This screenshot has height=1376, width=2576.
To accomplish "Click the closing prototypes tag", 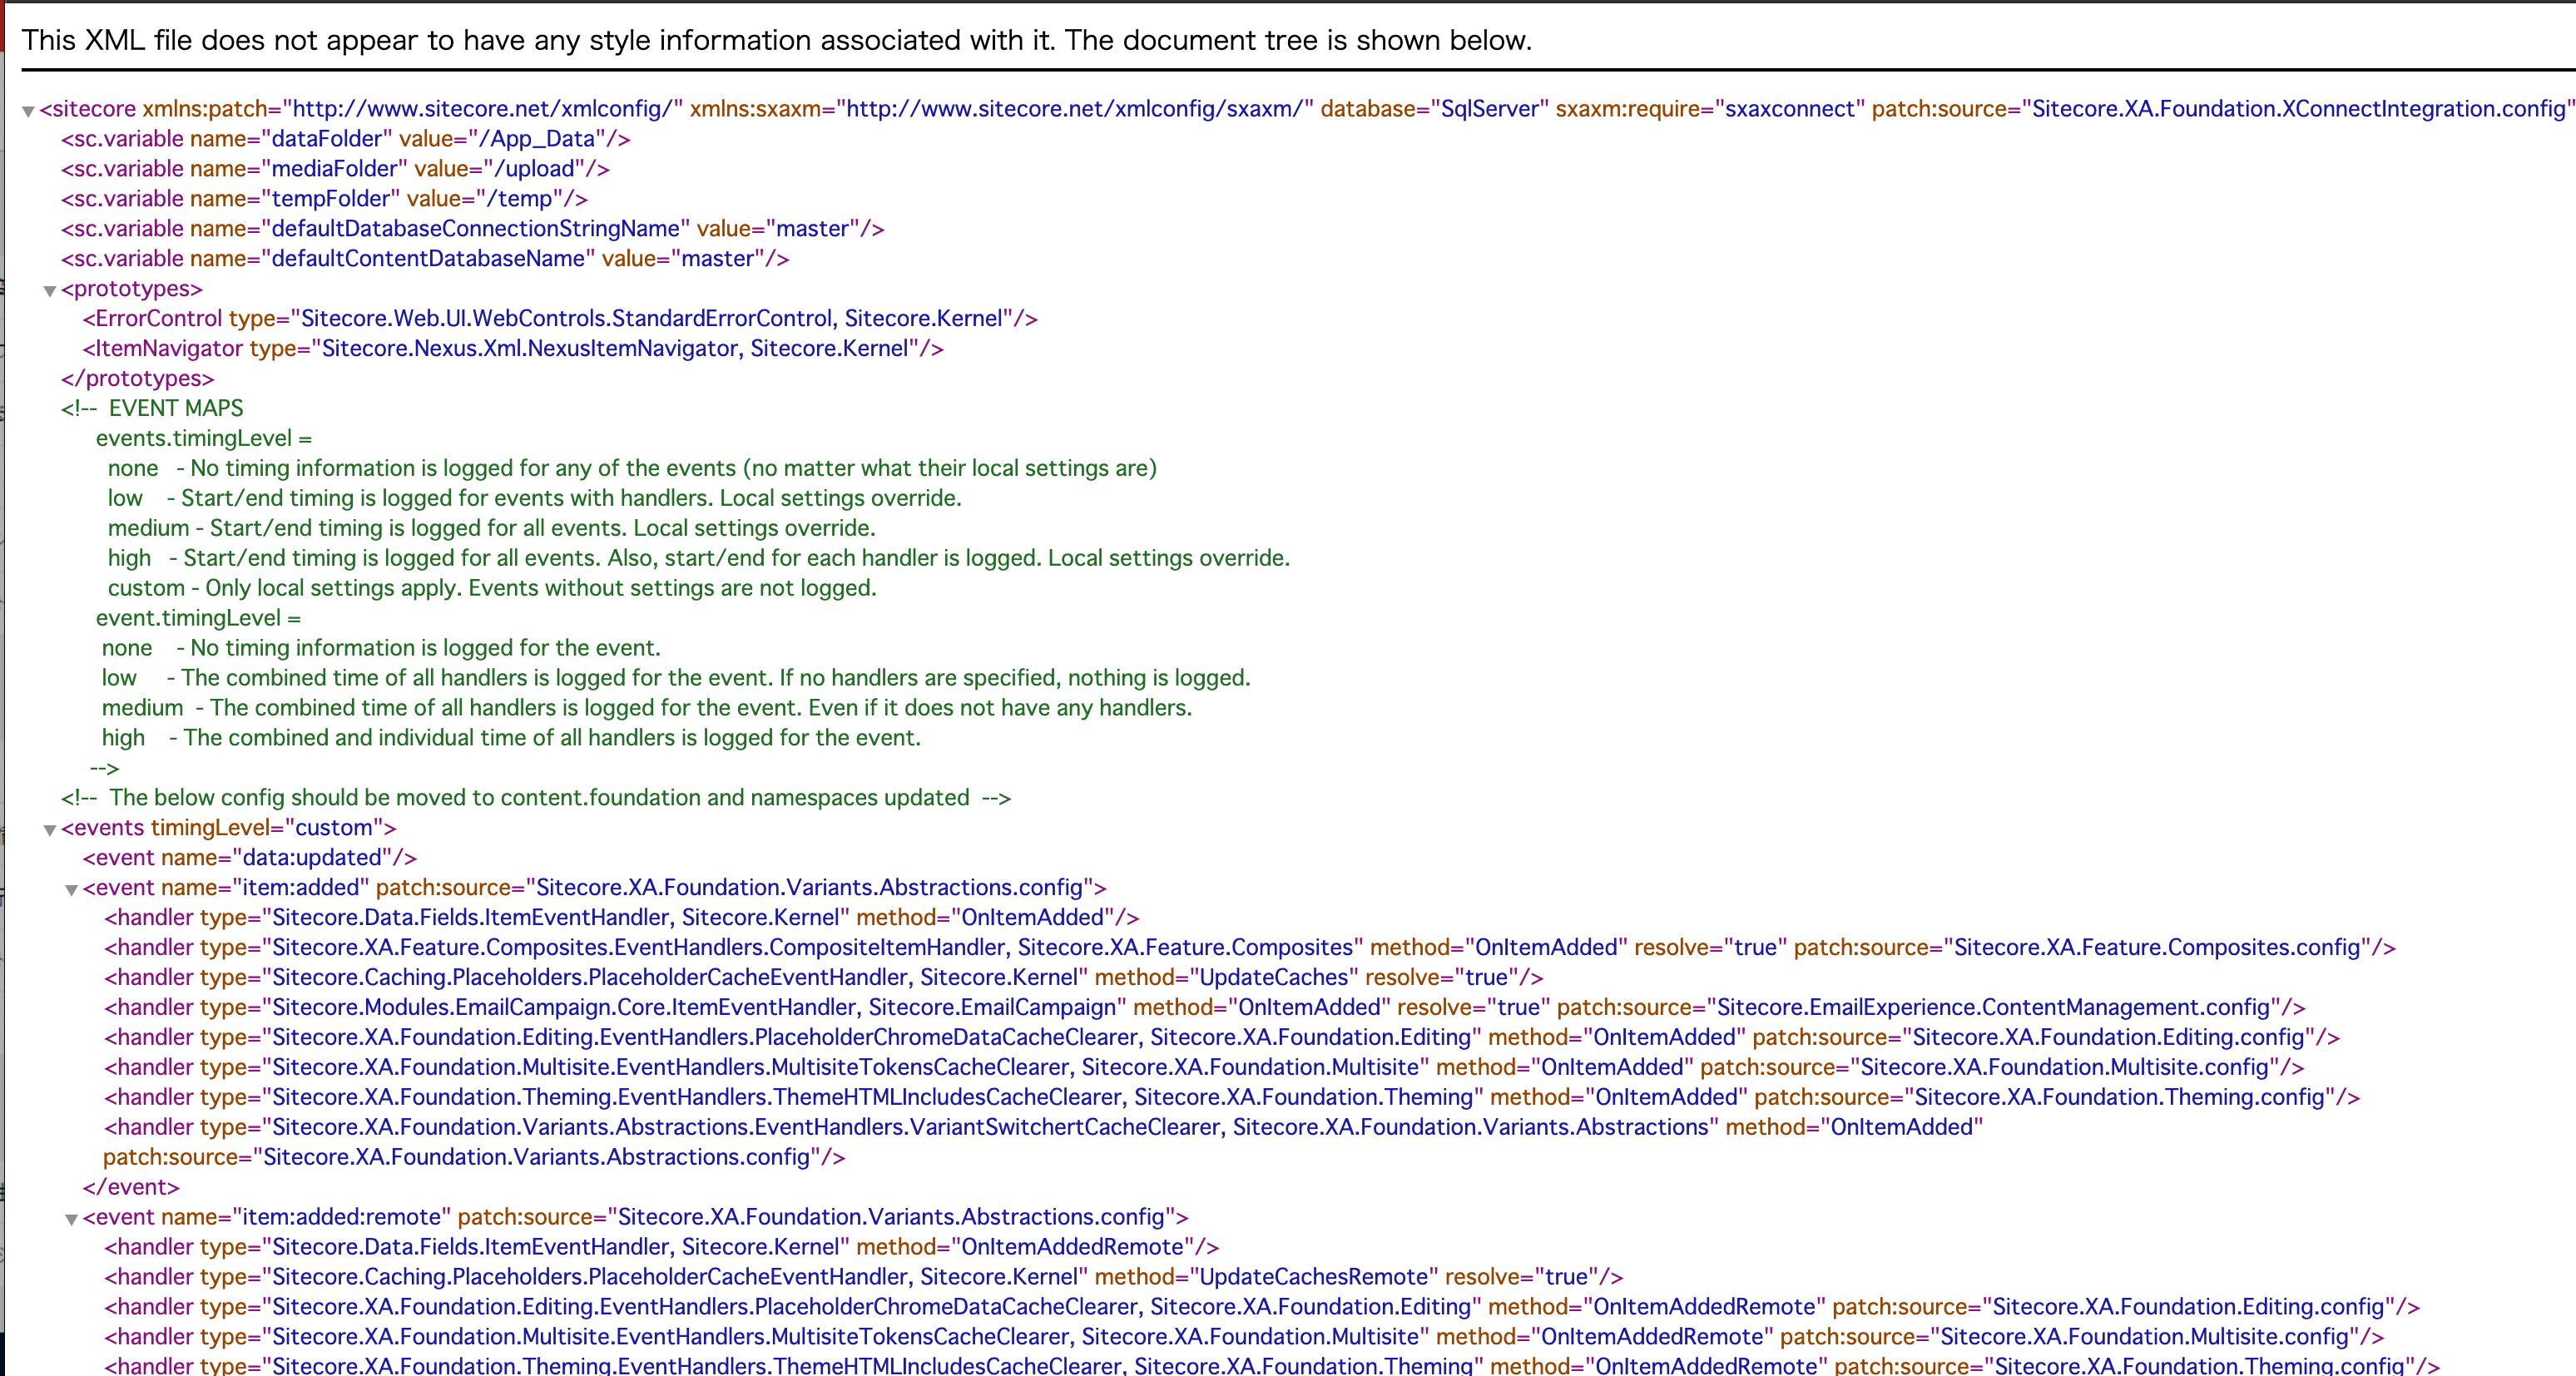I will point(137,379).
